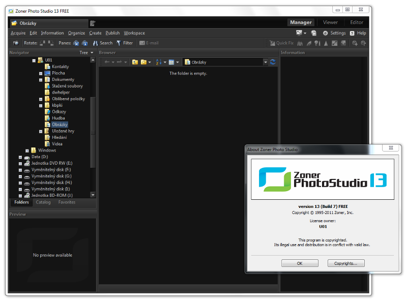Click the magnifier with plus icon
The width and height of the screenshot is (407, 301).
[x=355, y=43]
